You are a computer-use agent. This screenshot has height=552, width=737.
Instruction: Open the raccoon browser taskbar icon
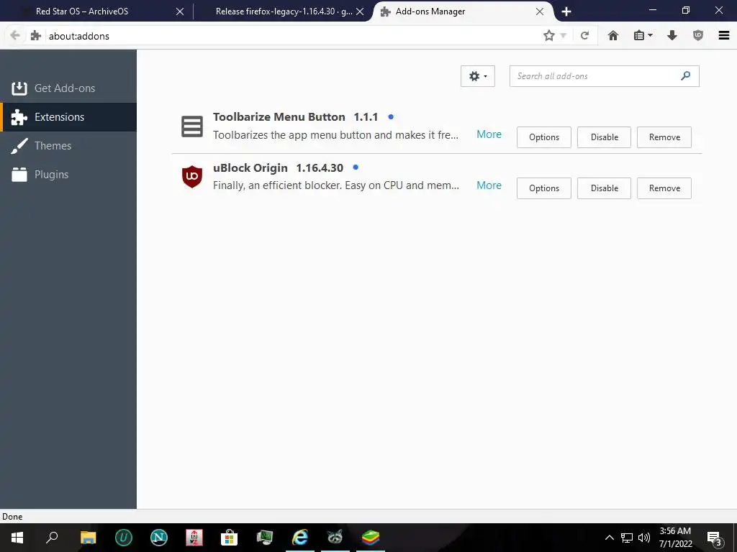click(335, 538)
